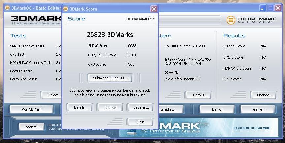Click 'SM2.0 Graphics Tests:' label

28,46
